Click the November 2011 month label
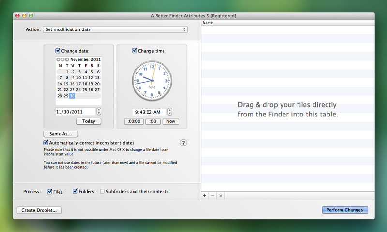Image resolution: width=387 pixels, height=232 pixels. 86,59
